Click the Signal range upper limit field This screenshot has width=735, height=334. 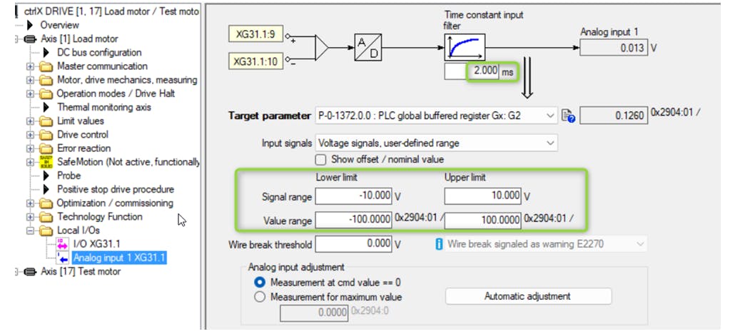[483, 196]
